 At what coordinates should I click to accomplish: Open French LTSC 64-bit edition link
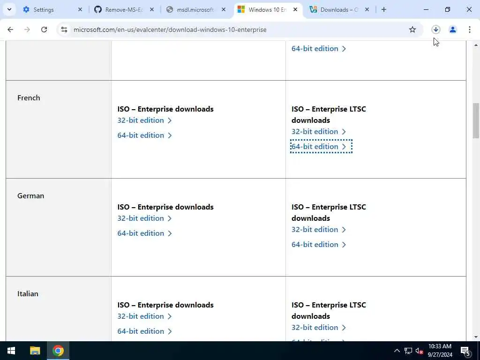(x=319, y=147)
